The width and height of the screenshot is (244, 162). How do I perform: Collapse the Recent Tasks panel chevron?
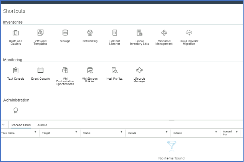click(x=3, y=125)
